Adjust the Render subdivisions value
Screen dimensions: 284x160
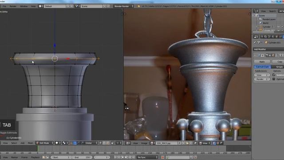[262, 79]
